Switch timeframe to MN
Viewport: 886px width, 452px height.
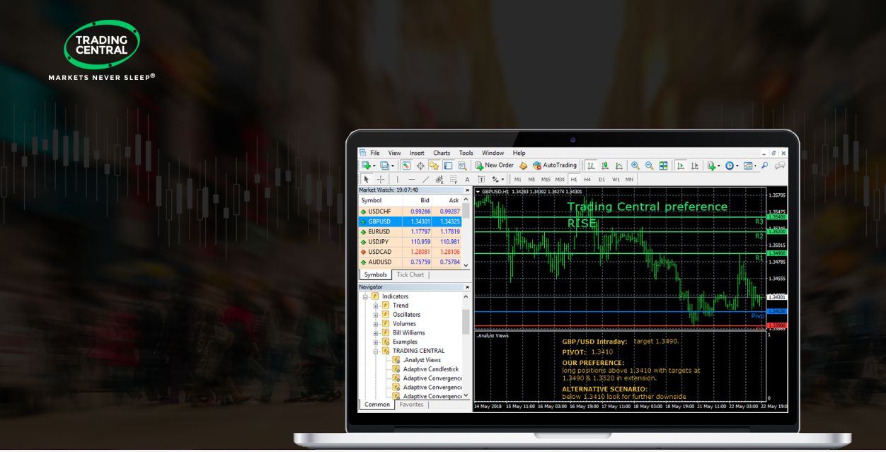click(629, 180)
